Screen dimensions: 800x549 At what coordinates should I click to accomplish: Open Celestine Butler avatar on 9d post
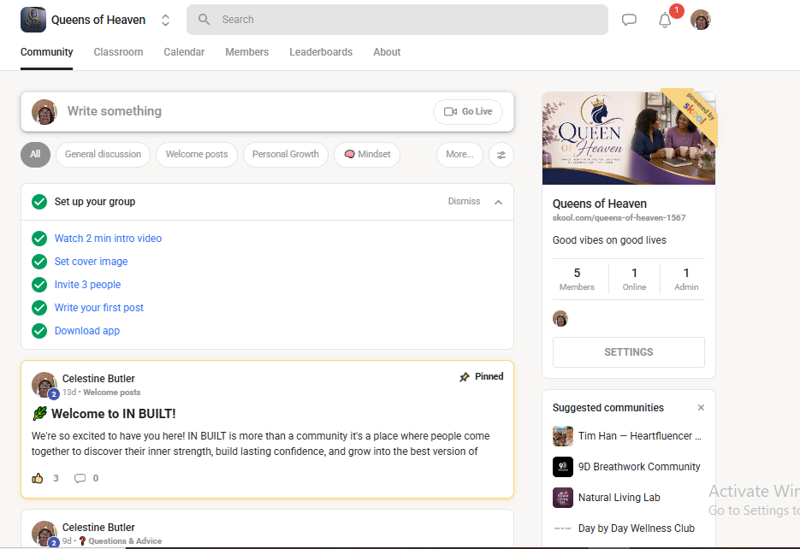coord(44,534)
